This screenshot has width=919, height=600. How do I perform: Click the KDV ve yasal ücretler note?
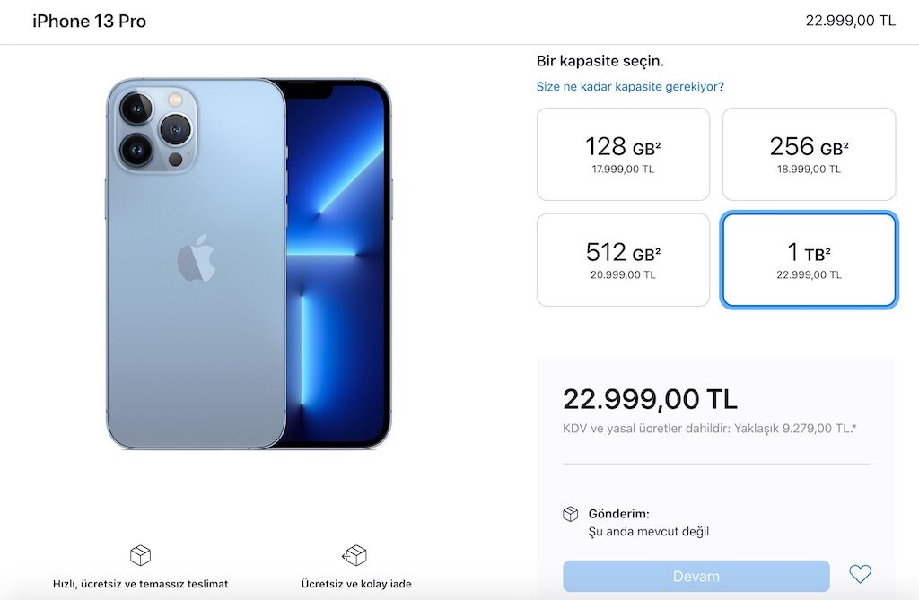tap(709, 429)
